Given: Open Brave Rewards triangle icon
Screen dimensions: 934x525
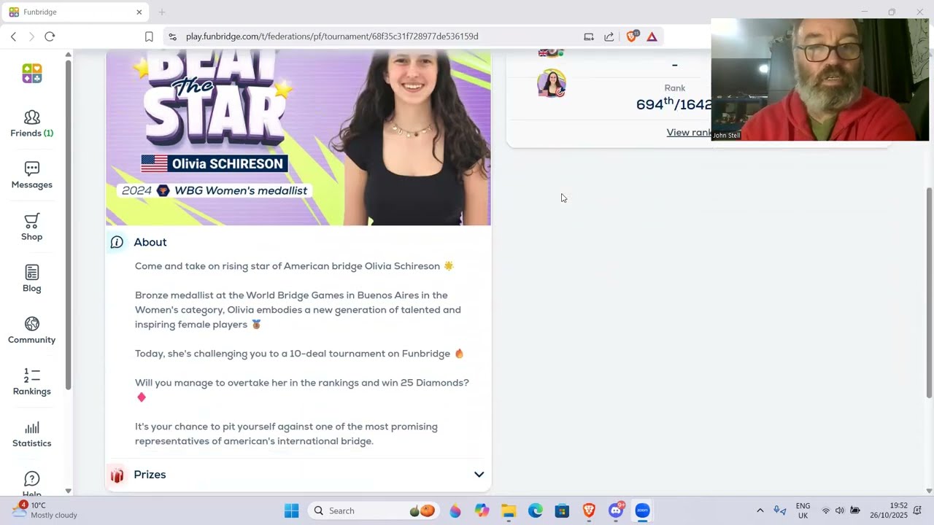Looking at the screenshot, I should click(x=652, y=36).
